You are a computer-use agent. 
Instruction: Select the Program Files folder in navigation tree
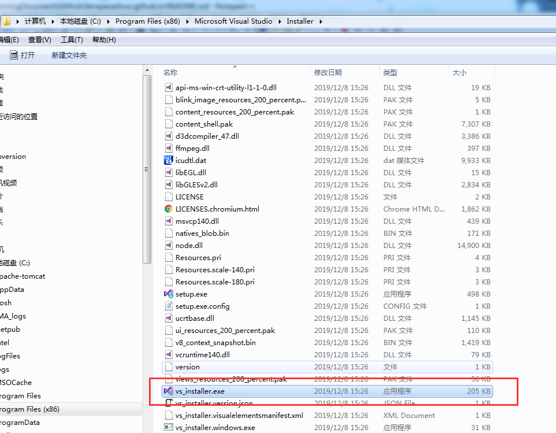pyautogui.click(x=21, y=396)
